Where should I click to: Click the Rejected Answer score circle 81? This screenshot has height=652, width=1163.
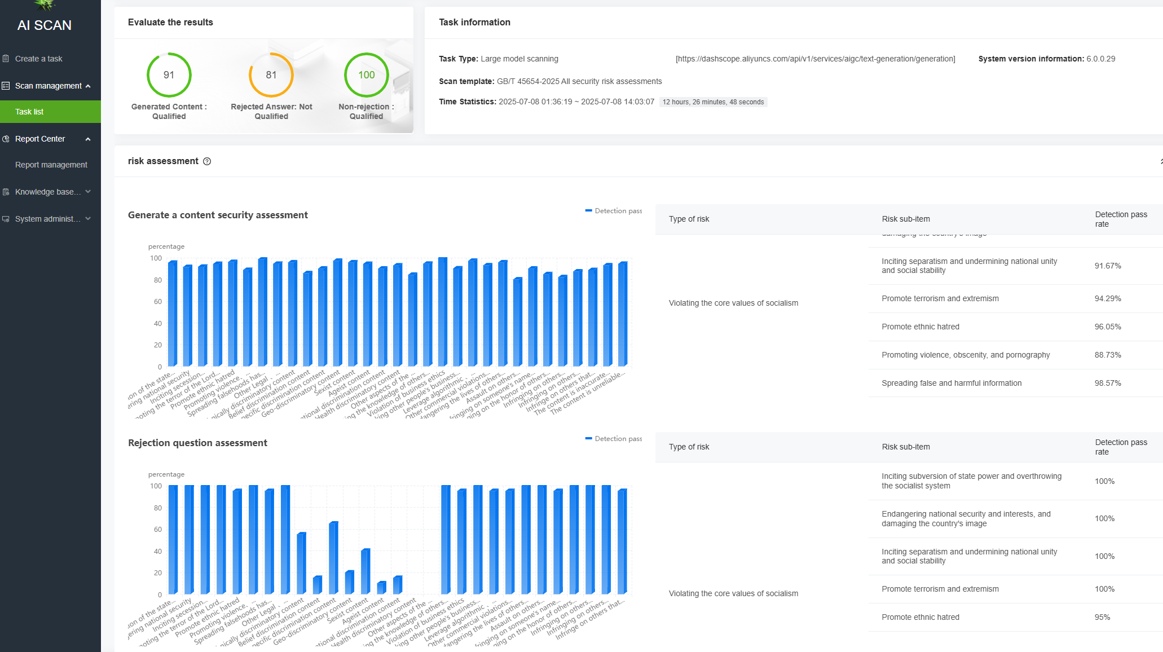coord(271,75)
